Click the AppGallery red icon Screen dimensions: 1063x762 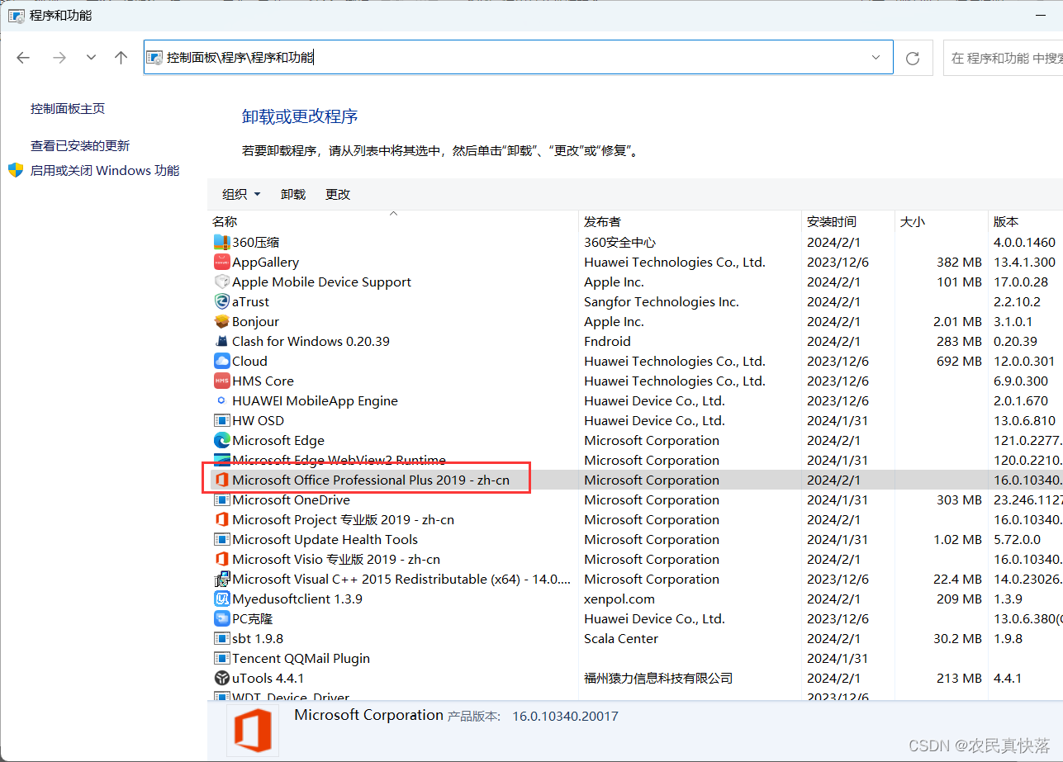click(221, 262)
